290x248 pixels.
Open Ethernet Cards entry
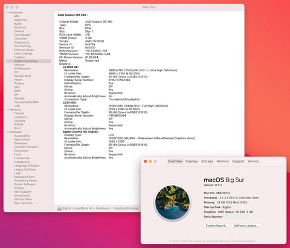coord(24,50)
